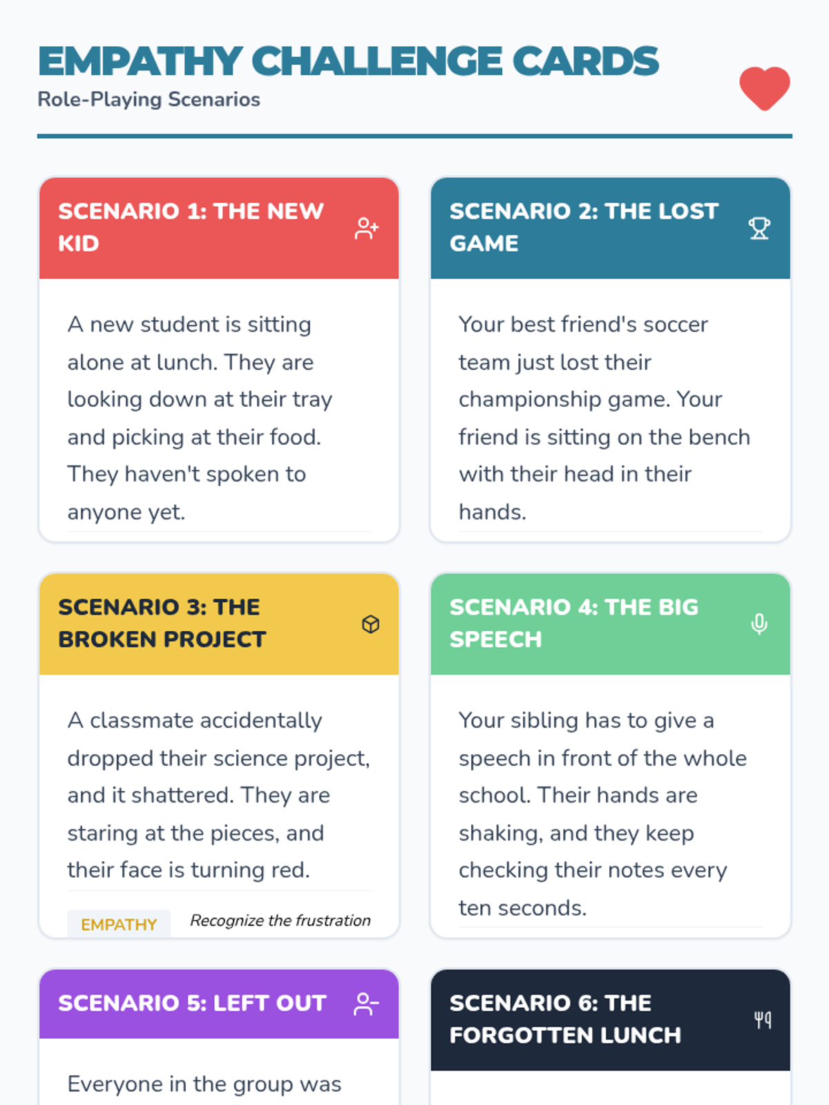Click the remove-person icon on Scenario 5
The image size is (829, 1105).
coord(366,1004)
